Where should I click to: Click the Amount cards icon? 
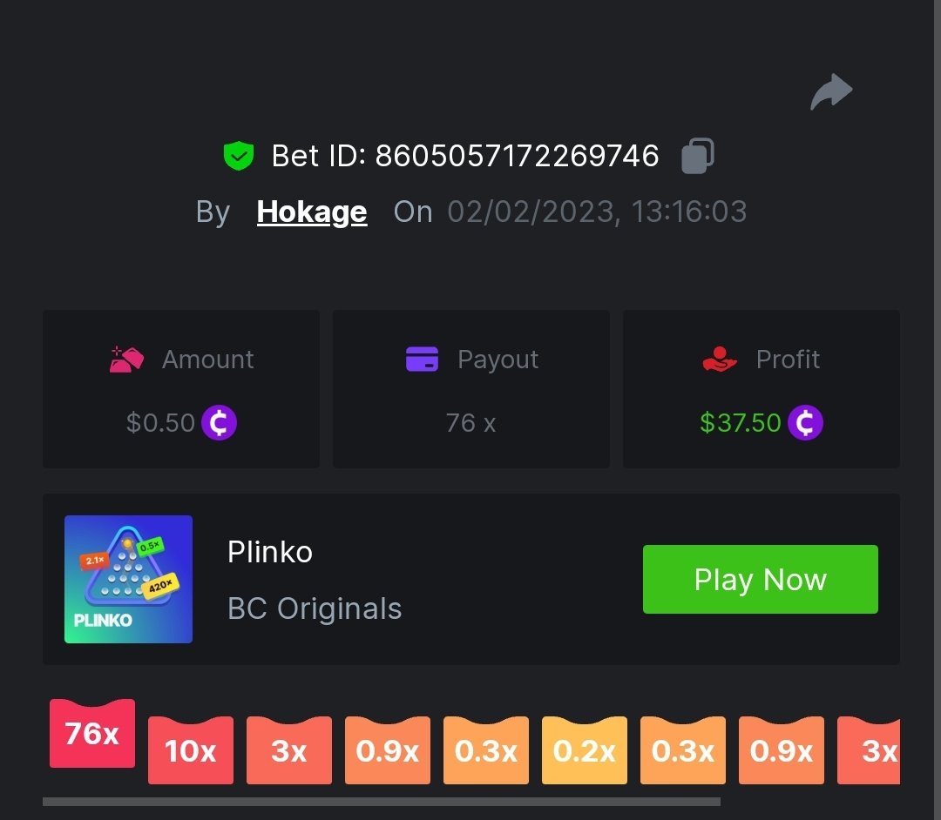(126, 360)
